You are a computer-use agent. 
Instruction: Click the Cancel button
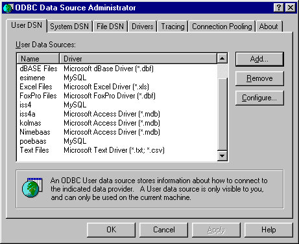coord(163,230)
